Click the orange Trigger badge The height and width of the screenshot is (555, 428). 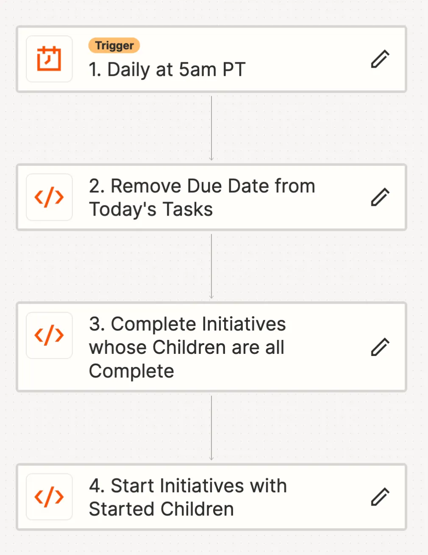click(x=114, y=45)
